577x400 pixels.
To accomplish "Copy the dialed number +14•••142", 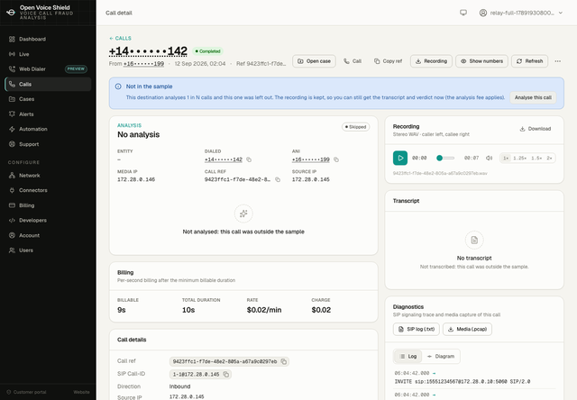I will pyautogui.click(x=249, y=159).
